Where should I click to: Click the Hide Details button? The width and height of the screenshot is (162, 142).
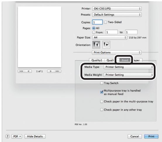click(x=35, y=136)
